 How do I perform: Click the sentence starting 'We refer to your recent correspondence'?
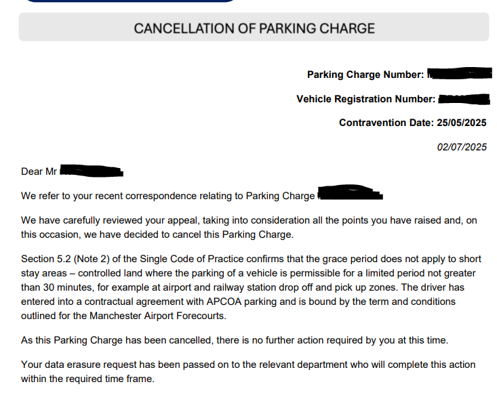[x=167, y=196]
